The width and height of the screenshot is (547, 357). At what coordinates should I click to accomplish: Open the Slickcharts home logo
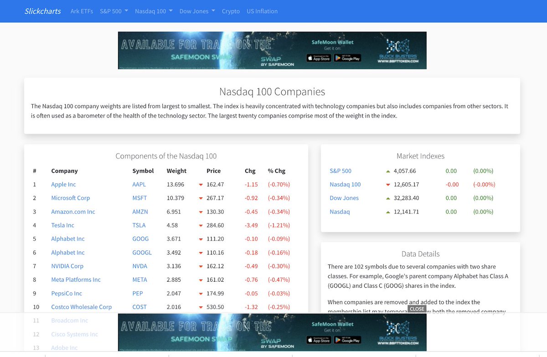pos(42,11)
